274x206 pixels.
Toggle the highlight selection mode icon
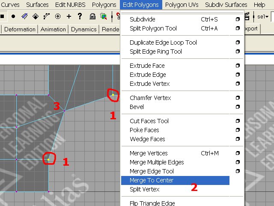(104, 17)
